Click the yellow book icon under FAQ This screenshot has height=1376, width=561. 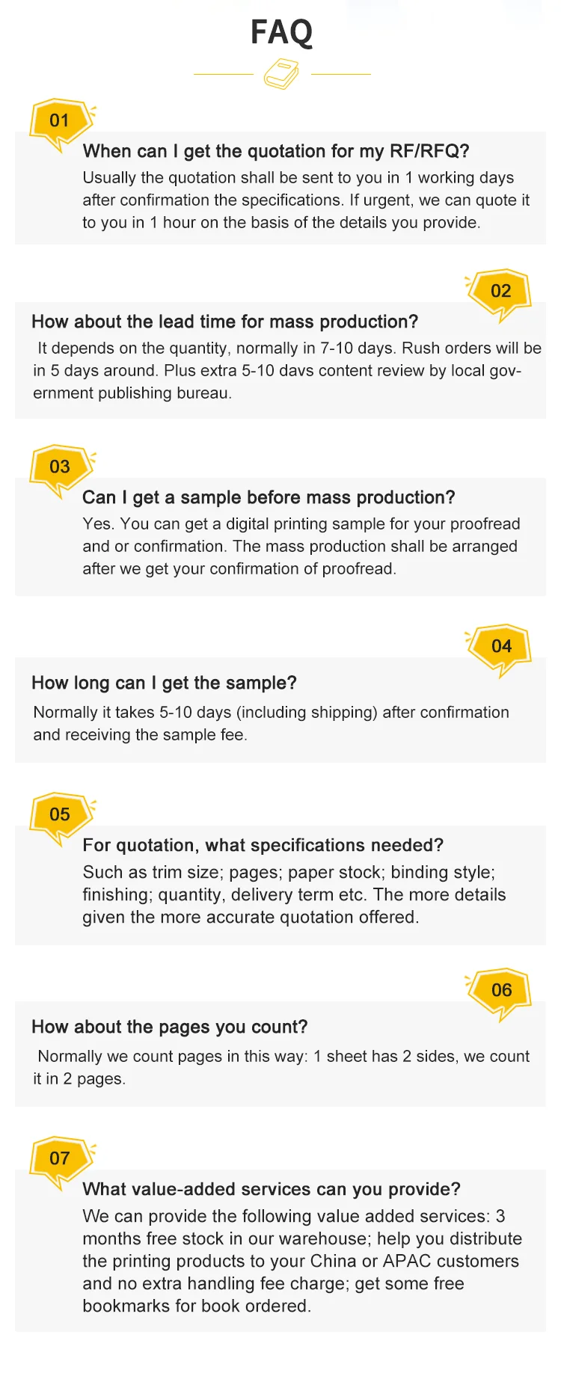point(281,75)
